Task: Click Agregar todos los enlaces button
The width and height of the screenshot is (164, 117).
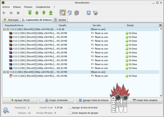Action: pyautogui.click(x=93, y=100)
